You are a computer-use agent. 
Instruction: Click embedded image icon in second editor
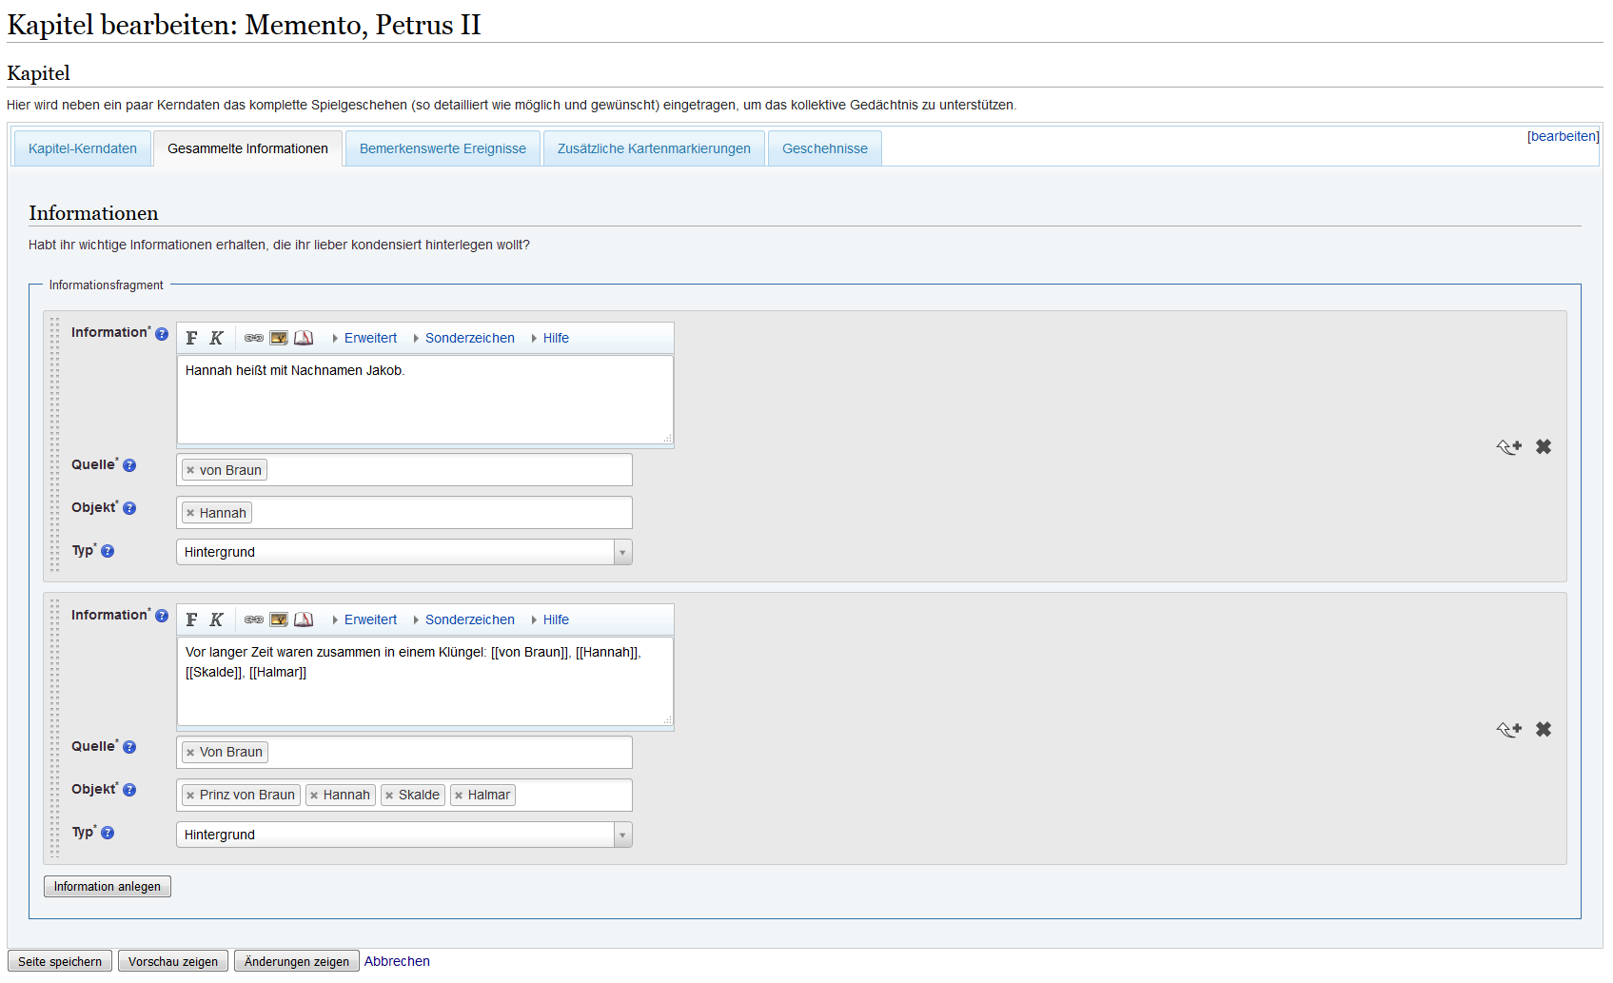[279, 619]
